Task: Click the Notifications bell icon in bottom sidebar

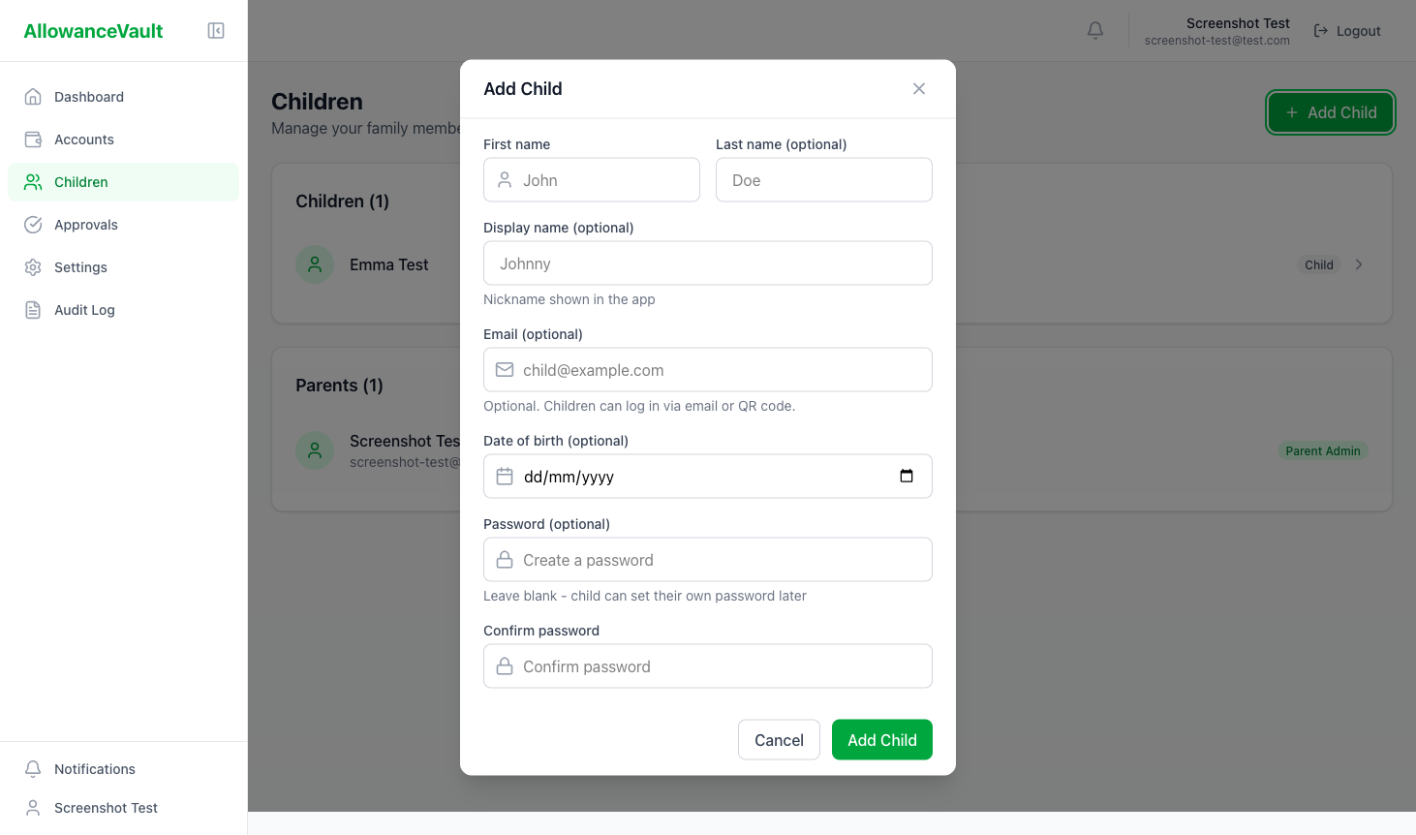Action: pos(32,768)
